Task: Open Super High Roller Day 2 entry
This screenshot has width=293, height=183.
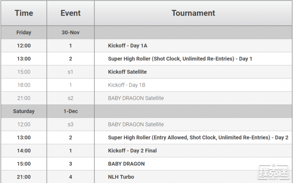Action: click(198, 138)
